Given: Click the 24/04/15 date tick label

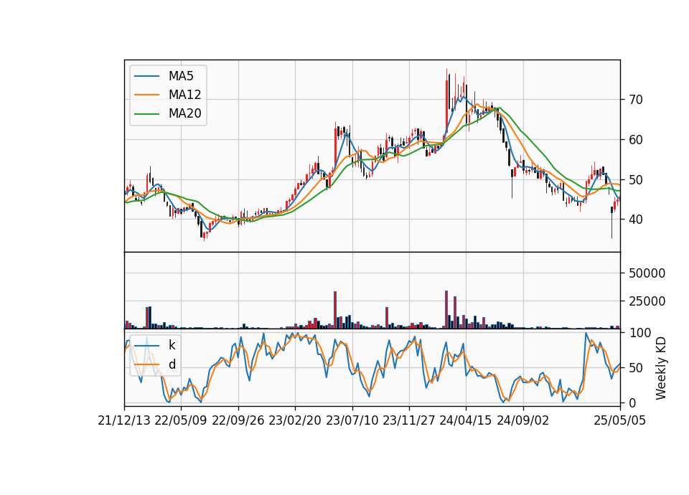Looking at the screenshot, I should click(x=466, y=420).
